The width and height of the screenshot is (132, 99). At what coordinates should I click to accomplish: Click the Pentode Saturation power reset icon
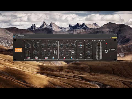click(75, 42)
